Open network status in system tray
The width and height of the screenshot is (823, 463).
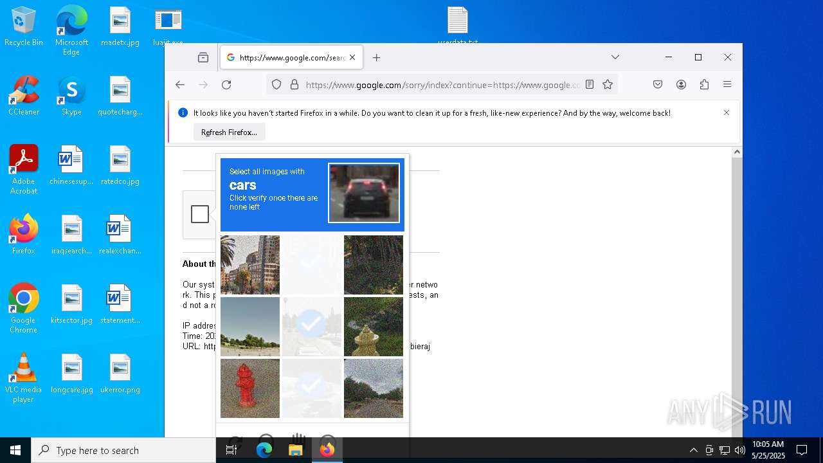click(725, 450)
